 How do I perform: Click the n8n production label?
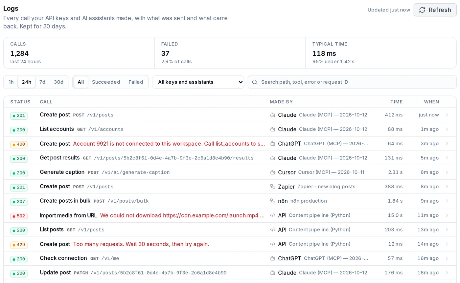[x=309, y=201]
